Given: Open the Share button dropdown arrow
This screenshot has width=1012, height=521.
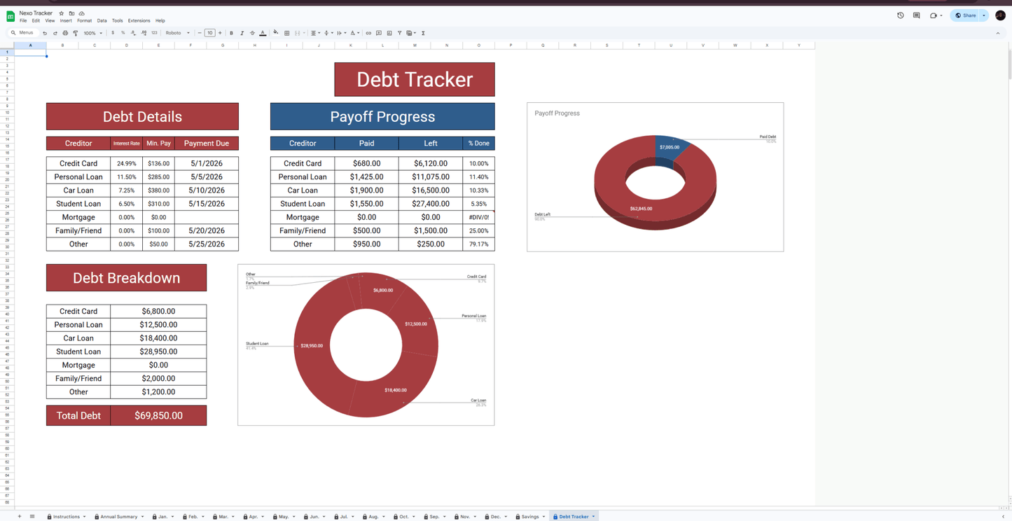Looking at the screenshot, I should 984,15.
